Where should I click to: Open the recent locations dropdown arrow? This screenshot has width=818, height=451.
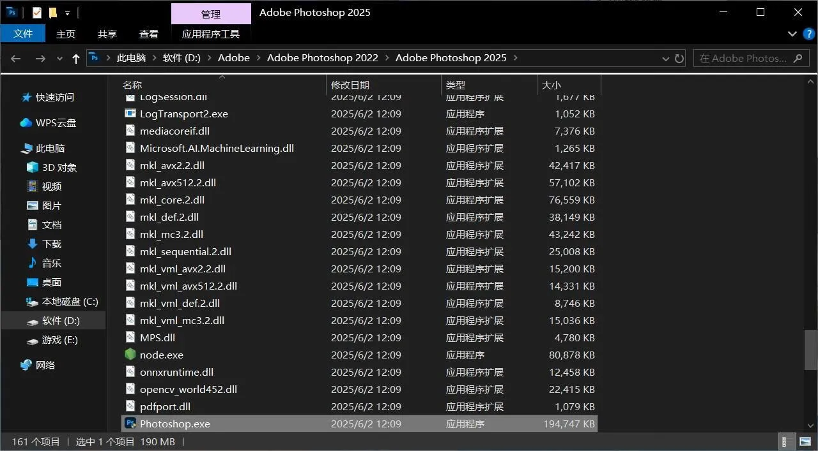tap(59, 58)
